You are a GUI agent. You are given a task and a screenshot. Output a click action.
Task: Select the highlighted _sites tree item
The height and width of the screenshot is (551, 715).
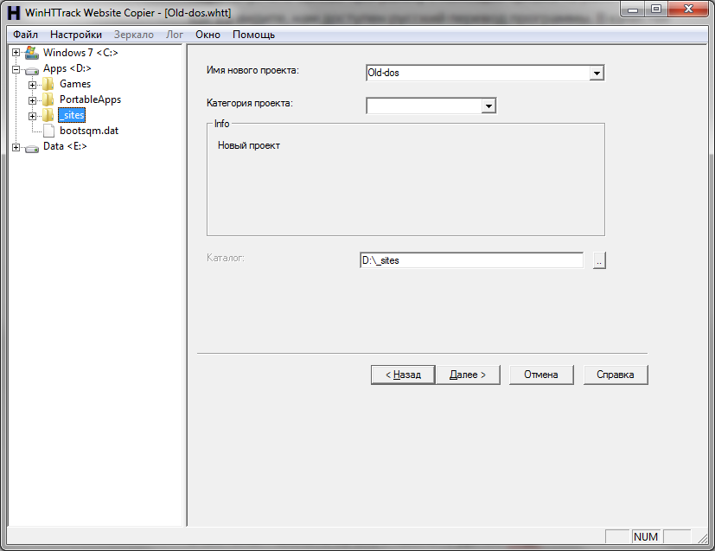(x=72, y=115)
